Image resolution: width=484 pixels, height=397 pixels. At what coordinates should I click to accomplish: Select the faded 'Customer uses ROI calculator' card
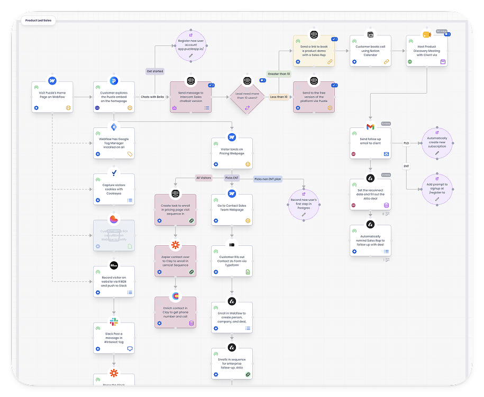pyautogui.click(x=114, y=235)
